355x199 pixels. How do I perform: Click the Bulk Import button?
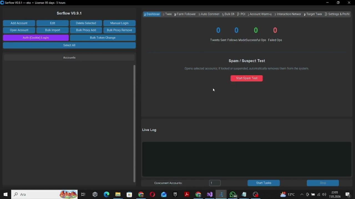click(x=52, y=30)
